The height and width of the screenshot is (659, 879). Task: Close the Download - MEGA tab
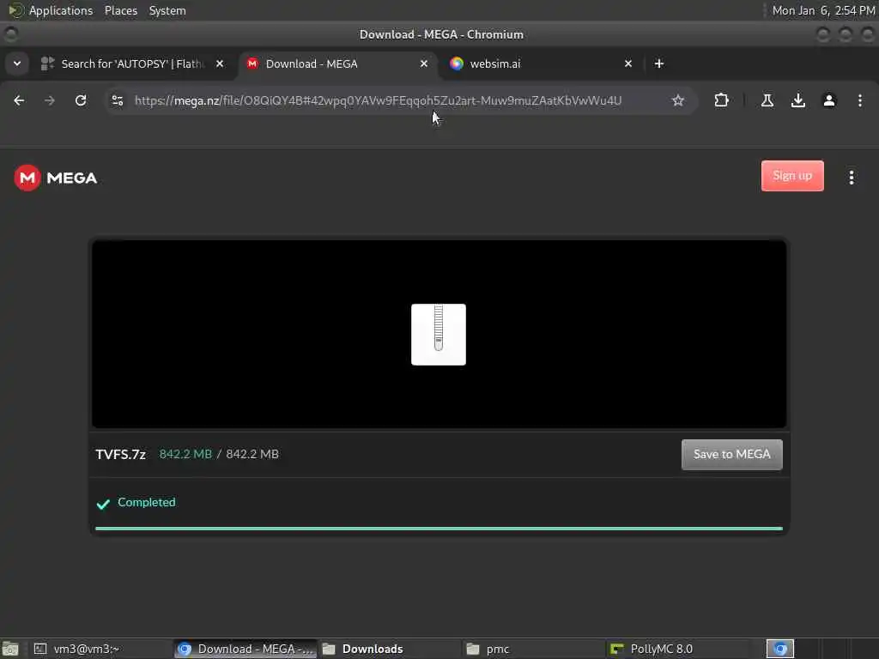(x=424, y=63)
